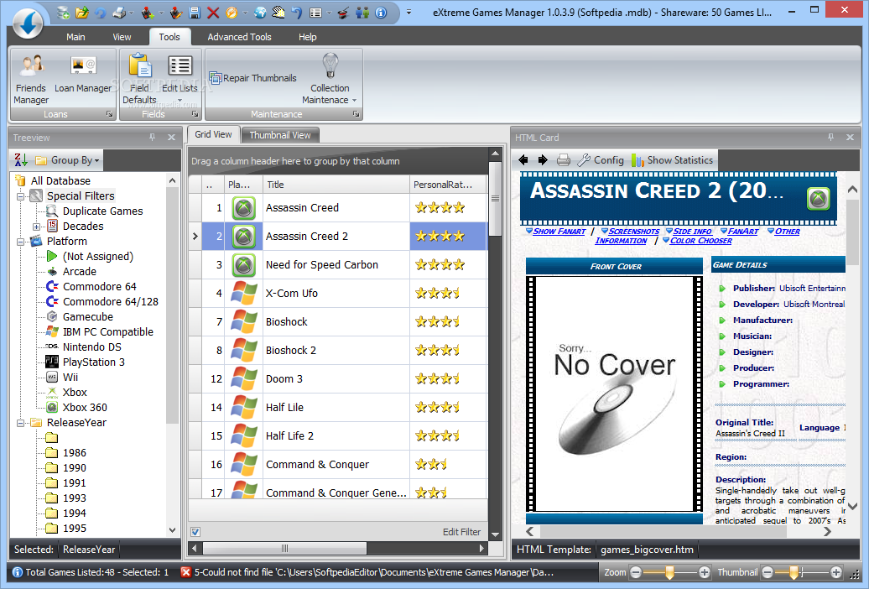Pin the HTML Card panel
Image resolution: width=869 pixels, height=589 pixels.
pos(830,137)
